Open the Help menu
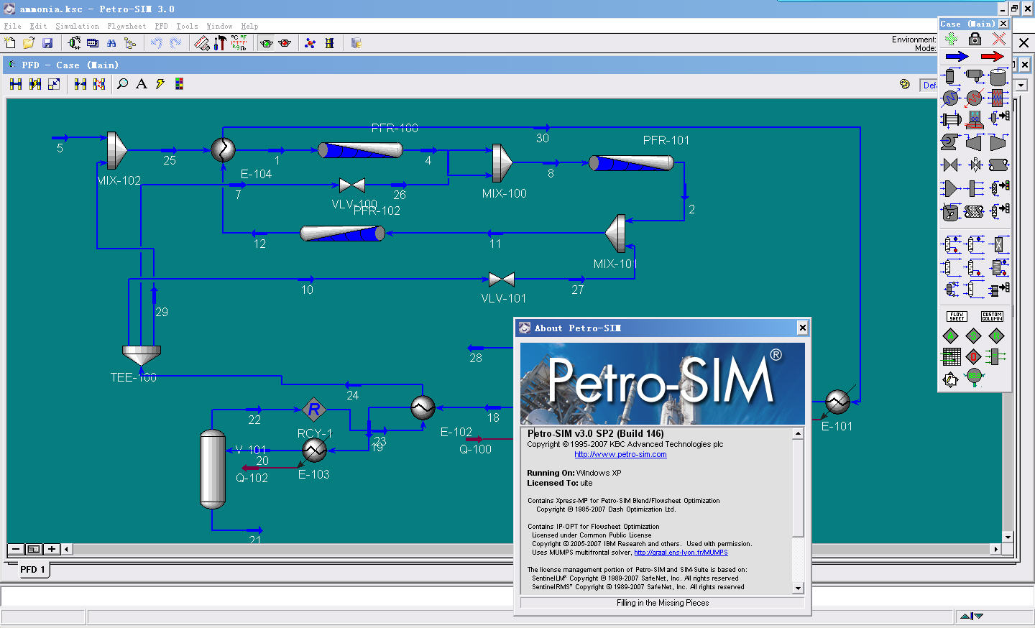Viewport: 1035px width, 628px height. pyautogui.click(x=250, y=26)
